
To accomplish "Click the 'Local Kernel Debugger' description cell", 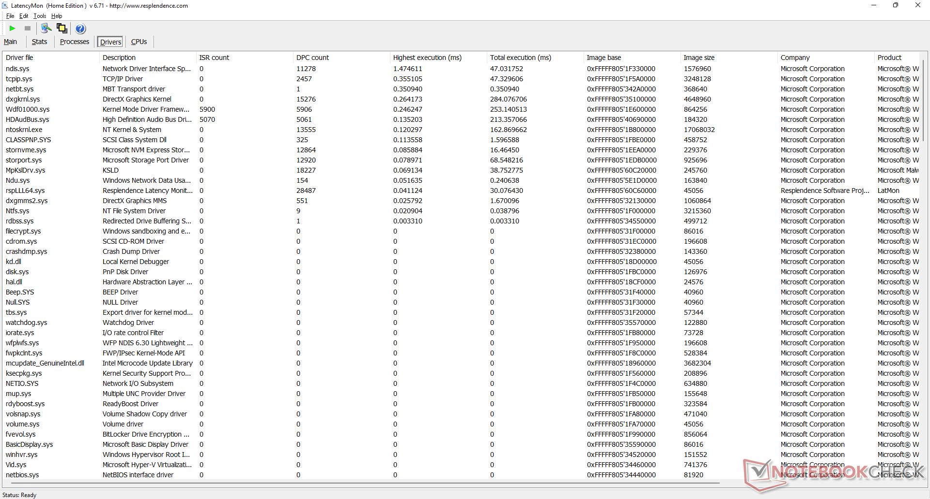I will point(136,262).
